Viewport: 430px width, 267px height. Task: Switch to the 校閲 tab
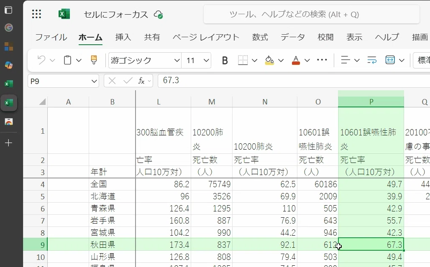click(x=325, y=37)
